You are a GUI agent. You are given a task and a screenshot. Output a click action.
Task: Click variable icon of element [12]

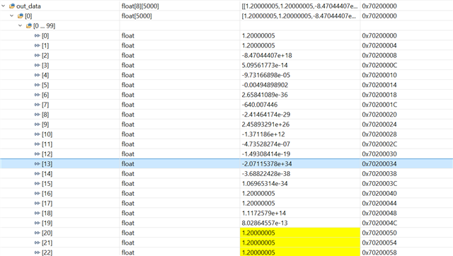point(37,154)
